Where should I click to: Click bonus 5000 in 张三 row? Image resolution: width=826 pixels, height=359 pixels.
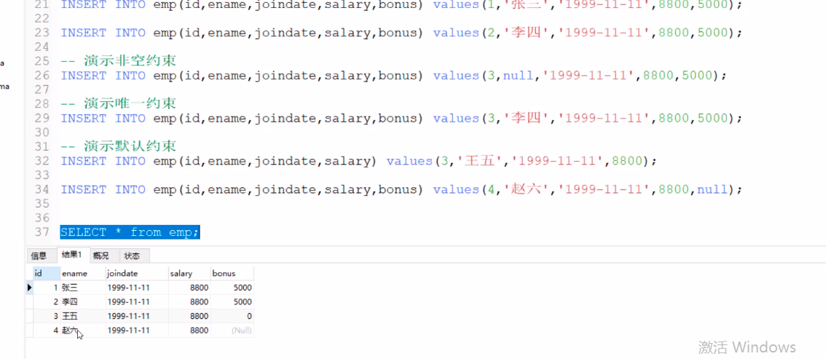tap(232, 288)
